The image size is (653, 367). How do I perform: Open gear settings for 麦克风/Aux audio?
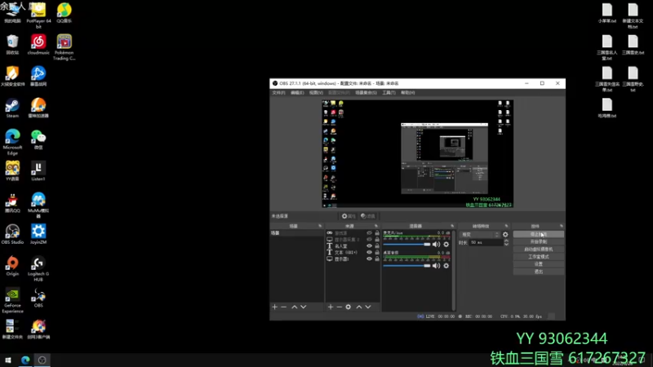point(446,244)
